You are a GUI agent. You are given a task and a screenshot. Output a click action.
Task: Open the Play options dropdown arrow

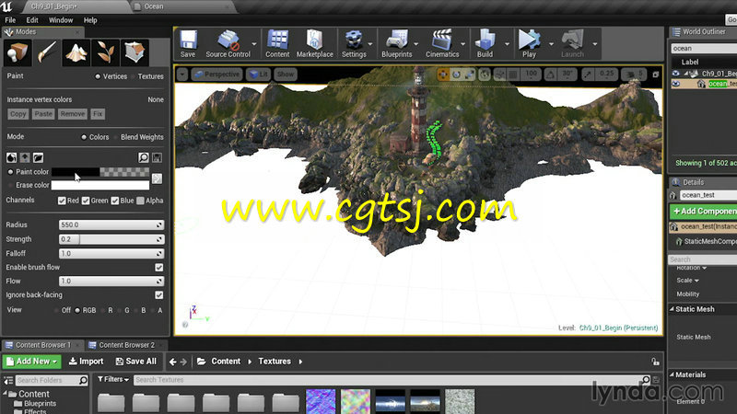click(x=551, y=43)
